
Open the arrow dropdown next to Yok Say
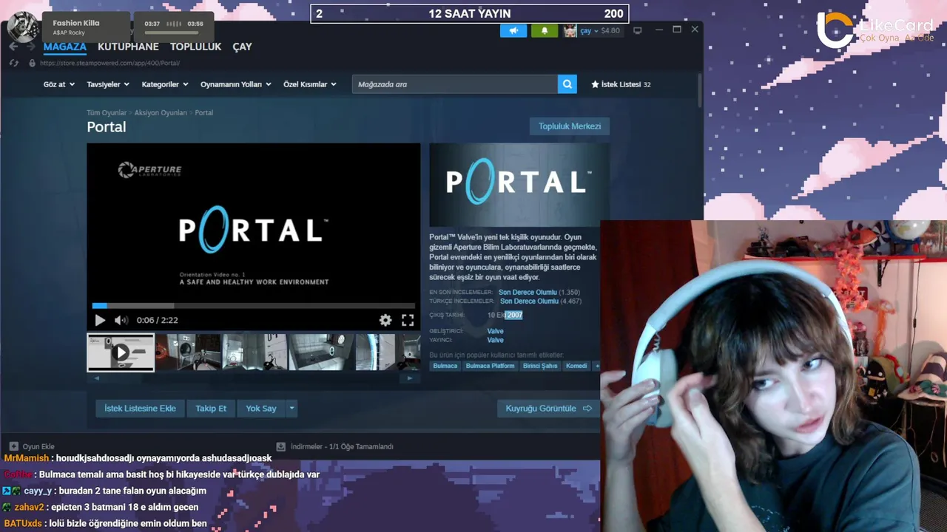pyautogui.click(x=291, y=408)
